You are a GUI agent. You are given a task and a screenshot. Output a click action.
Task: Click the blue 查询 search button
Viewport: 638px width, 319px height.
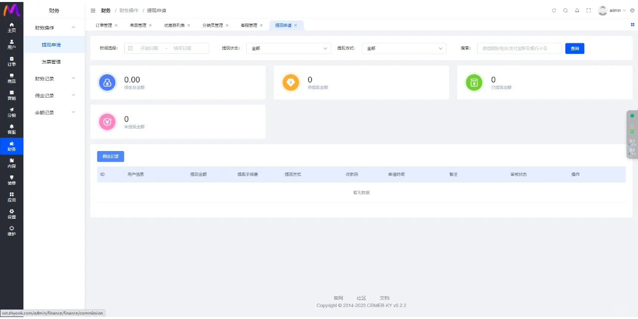[574, 48]
